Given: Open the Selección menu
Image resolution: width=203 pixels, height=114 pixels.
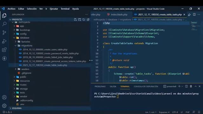Looking at the screenshot, I should pos(32,9).
